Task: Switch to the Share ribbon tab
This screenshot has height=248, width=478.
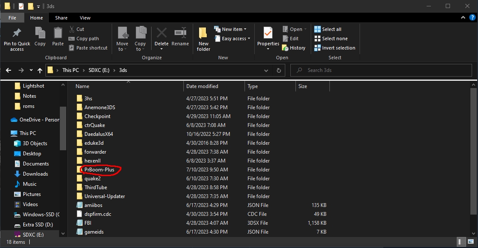Action: click(61, 18)
